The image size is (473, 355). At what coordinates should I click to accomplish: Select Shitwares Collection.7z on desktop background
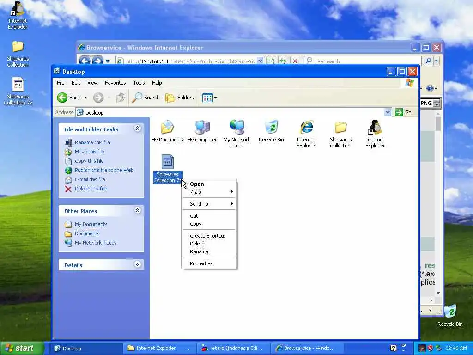click(x=18, y=91)
